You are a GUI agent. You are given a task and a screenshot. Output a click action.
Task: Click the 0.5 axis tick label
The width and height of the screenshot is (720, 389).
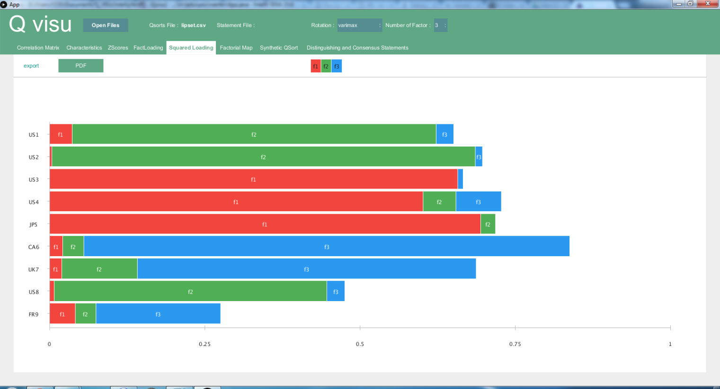(360, 344)
